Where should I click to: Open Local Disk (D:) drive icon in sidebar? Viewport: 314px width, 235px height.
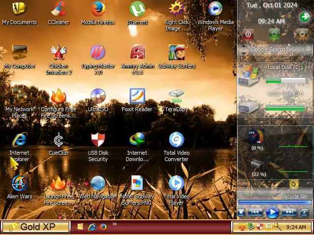point(249,106)
